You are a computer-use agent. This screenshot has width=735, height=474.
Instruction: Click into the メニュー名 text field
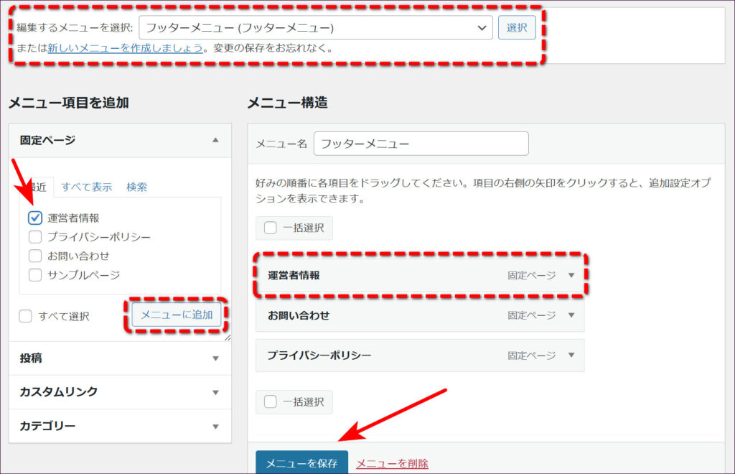coord(421,144)
